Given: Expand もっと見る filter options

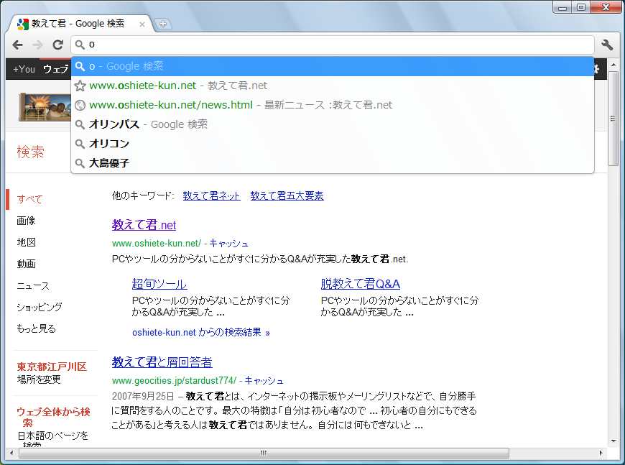Looking at the screenshot, I should [36, 328].
